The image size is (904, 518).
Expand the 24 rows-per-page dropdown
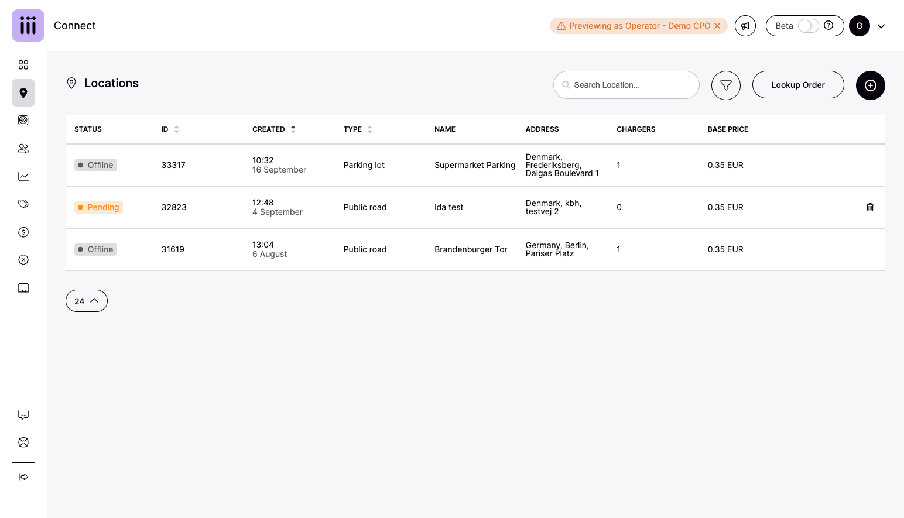87,301
